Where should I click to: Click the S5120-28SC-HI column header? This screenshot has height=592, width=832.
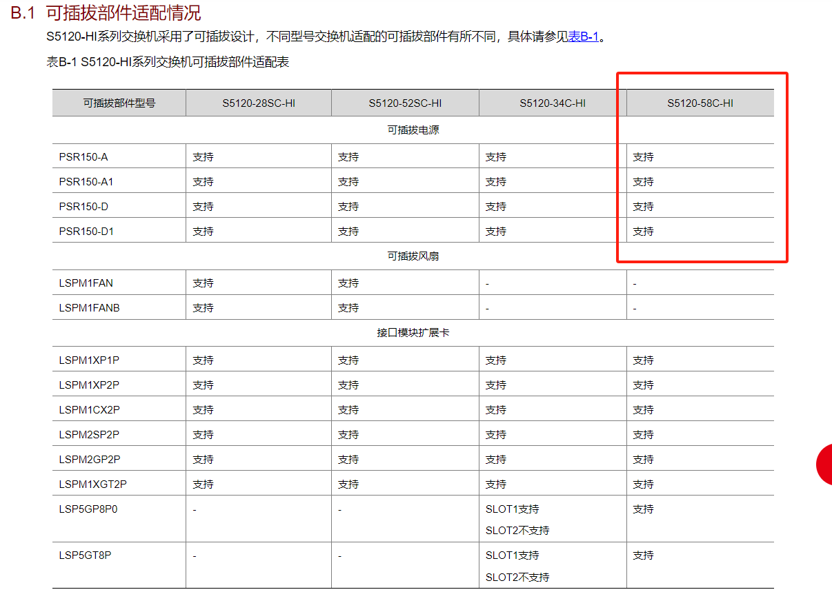pyautogui.click(x=259, y=103)
